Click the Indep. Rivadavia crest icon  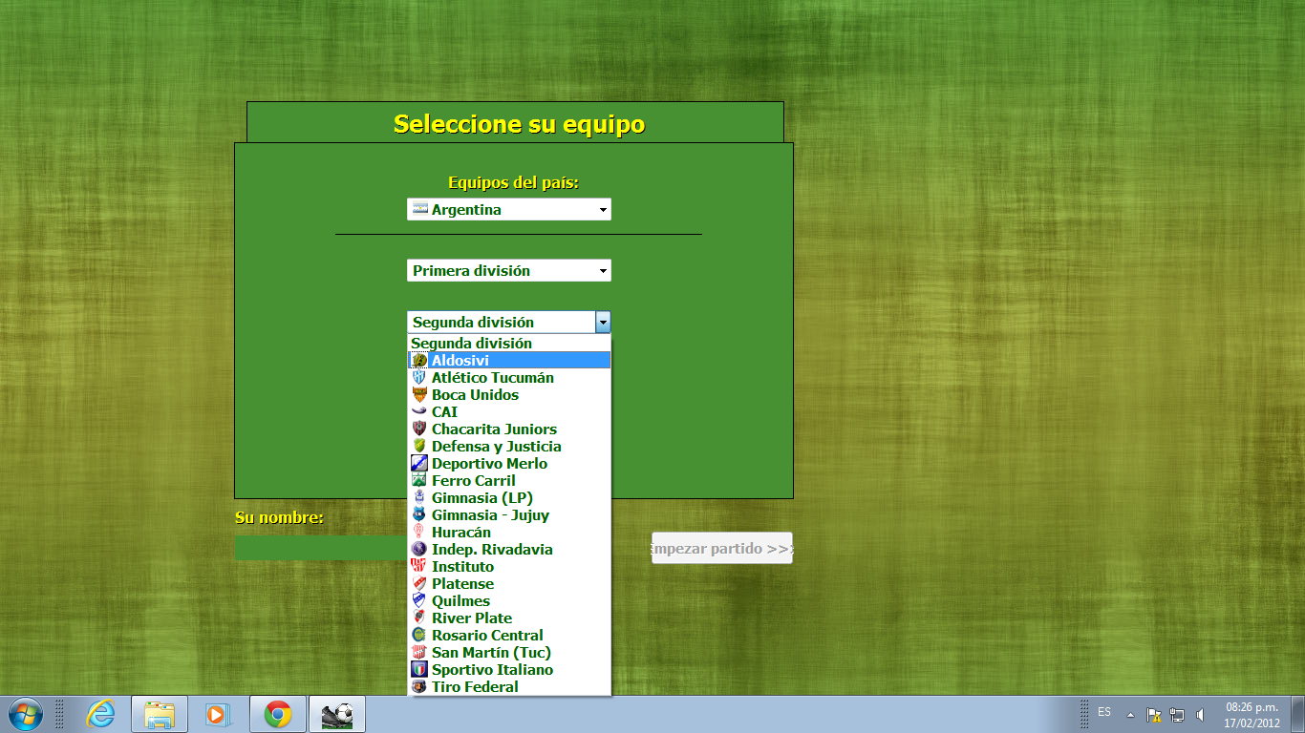tap(418, 550)
